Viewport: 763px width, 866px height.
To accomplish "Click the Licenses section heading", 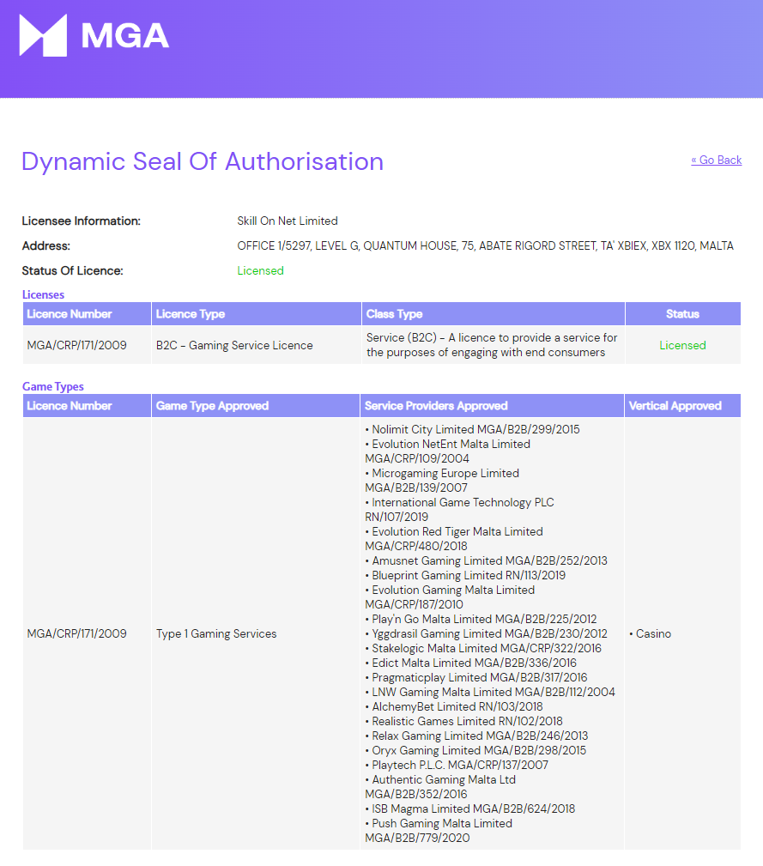I will (x=43, y=294).
